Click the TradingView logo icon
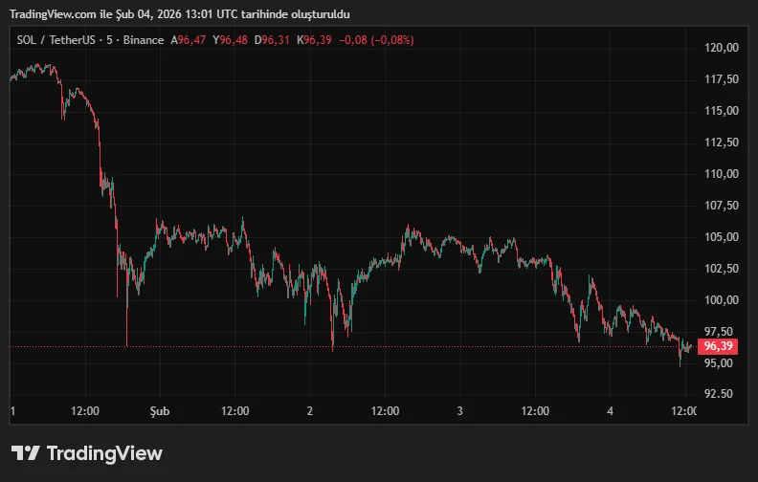Viewport: 758px width, 482px height. point(26,453)
